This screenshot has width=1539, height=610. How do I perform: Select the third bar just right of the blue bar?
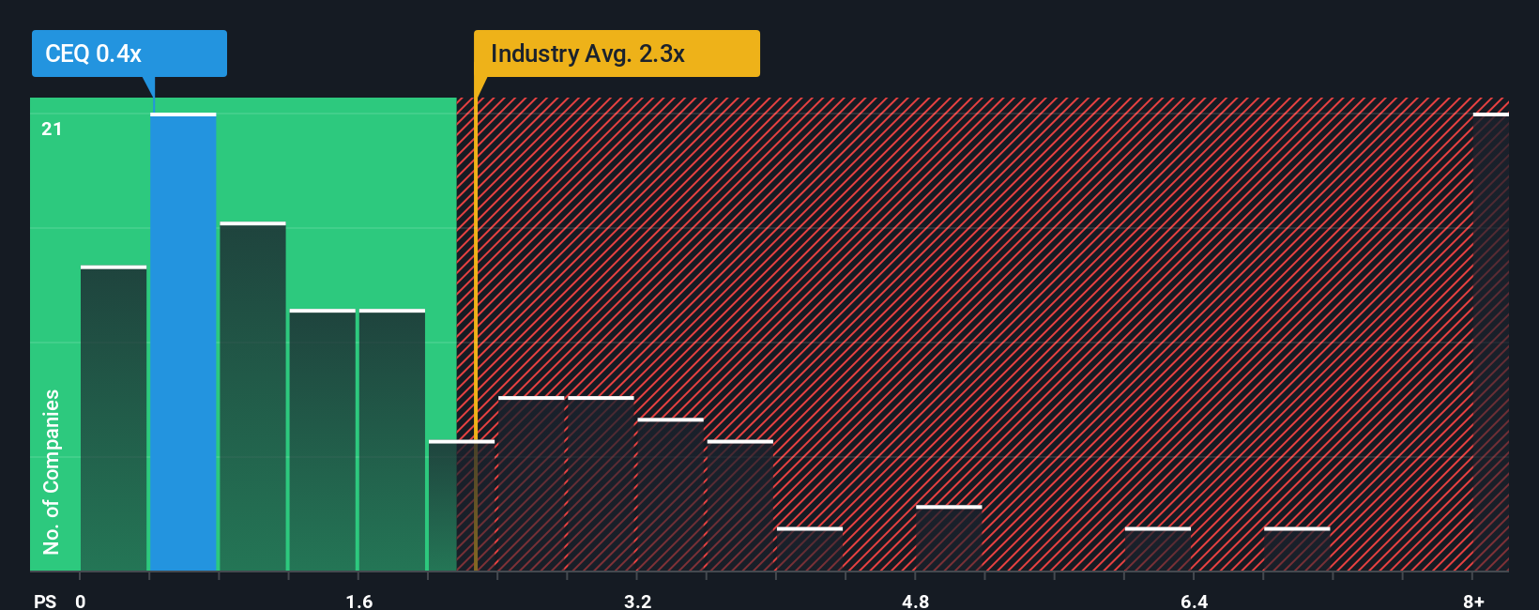point(252,396)
